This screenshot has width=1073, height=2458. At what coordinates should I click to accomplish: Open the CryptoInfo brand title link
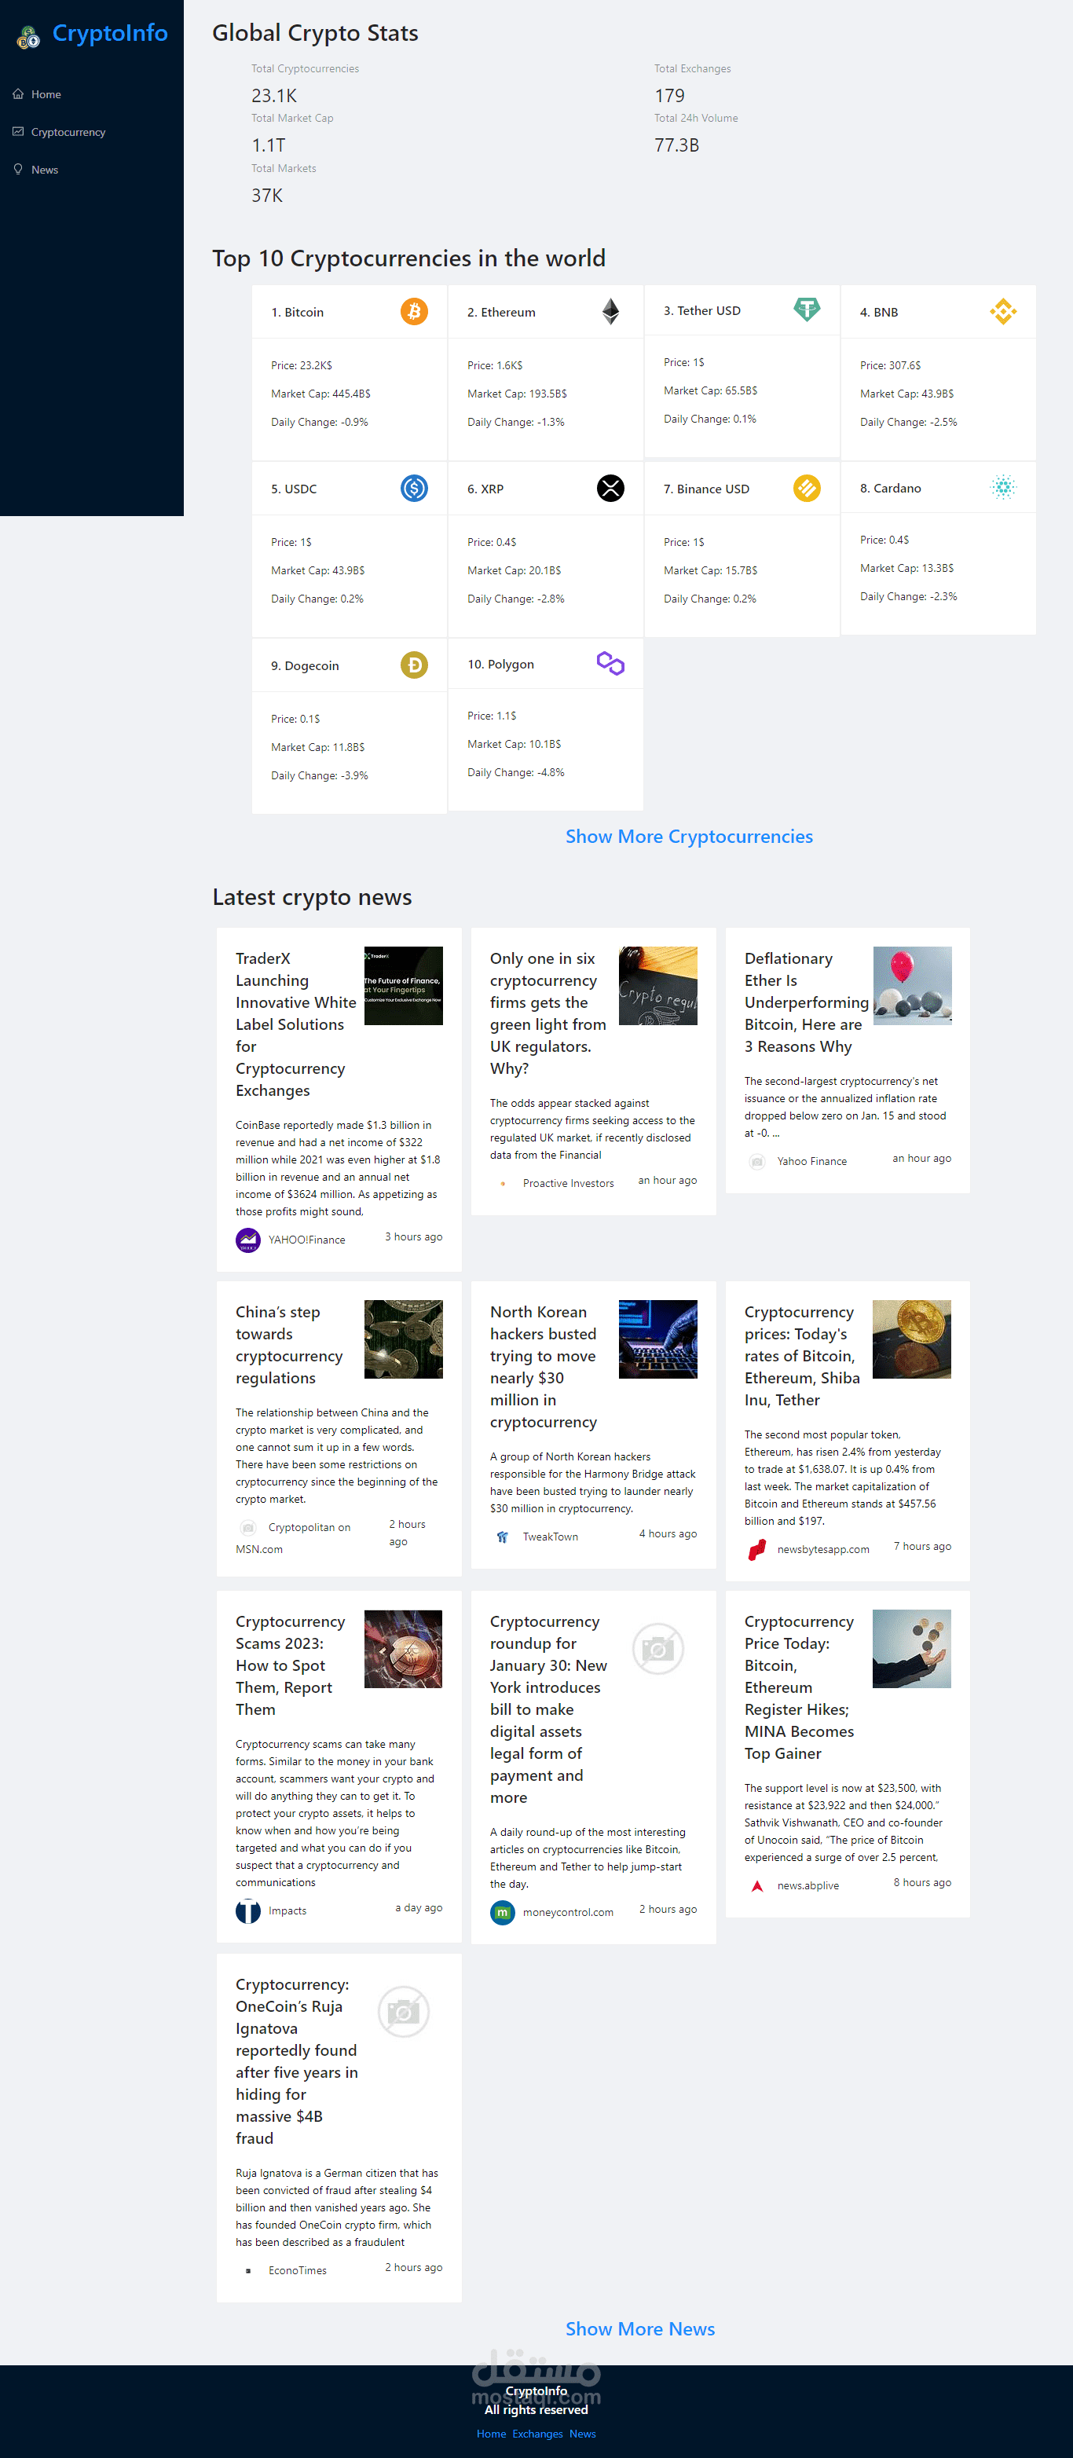(110, 34)
